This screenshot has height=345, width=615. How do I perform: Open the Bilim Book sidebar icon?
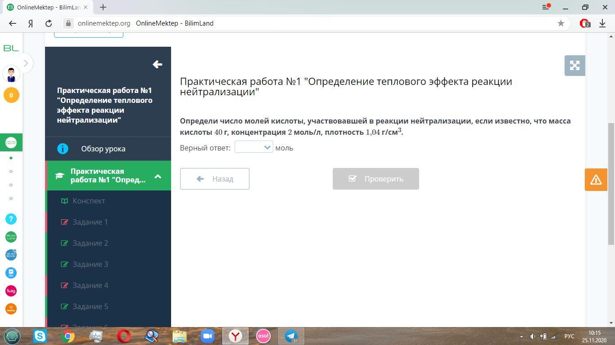pos(11,255)
